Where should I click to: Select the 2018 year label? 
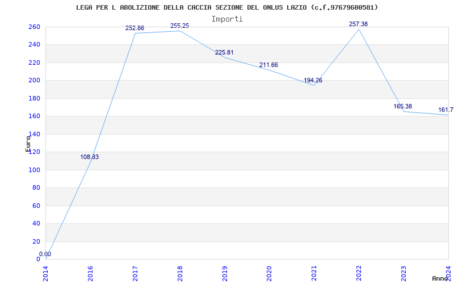tap(180, 274)
